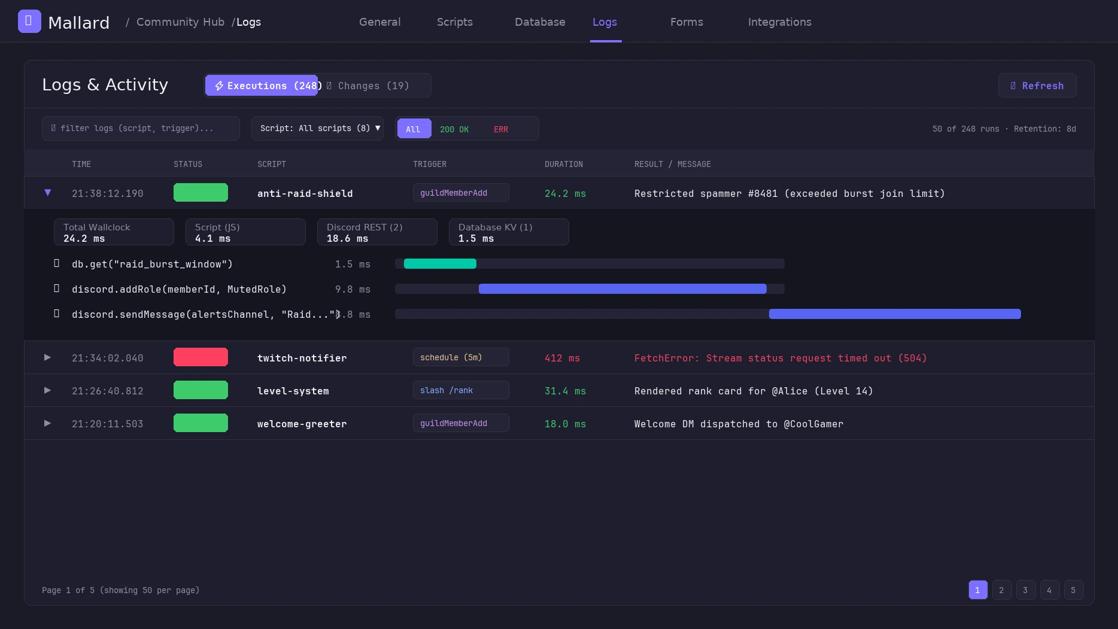The height and width of the screenshot is (629, 1118).
Task: Click the TIME column header
Action: [x=81, y=164]
